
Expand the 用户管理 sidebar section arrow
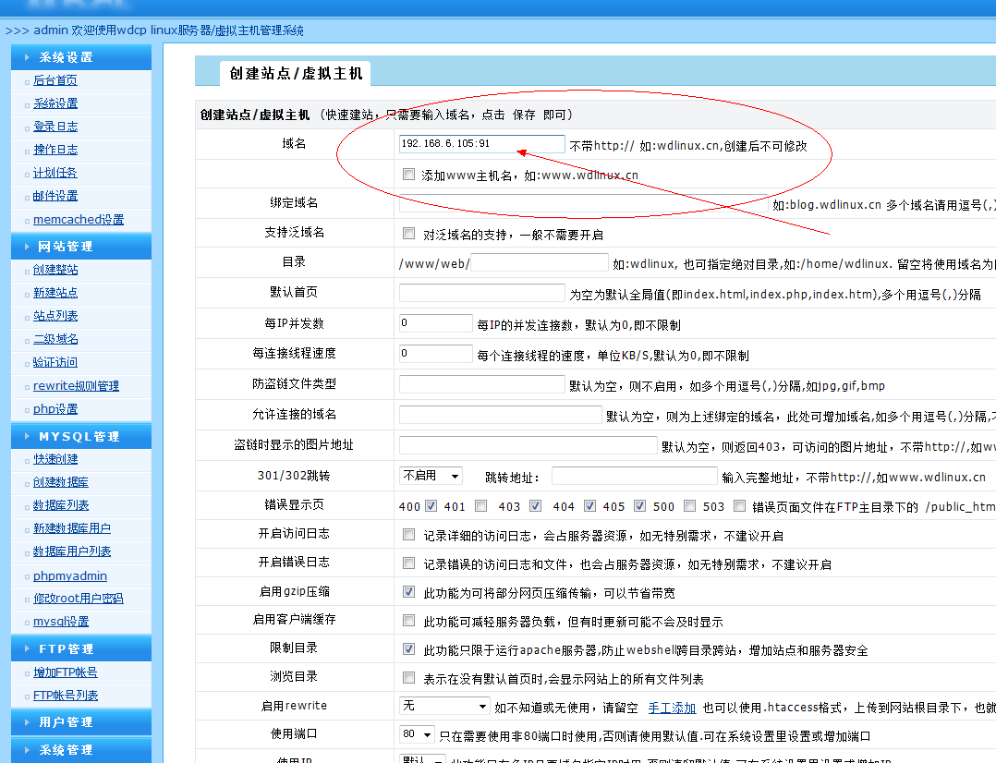[x=27, y=721]
